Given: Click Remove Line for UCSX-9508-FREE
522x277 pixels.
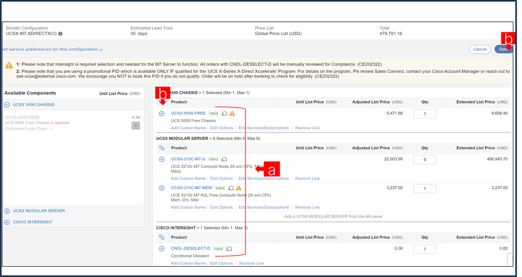Looking at the screenshot, I should pos(307,128).
